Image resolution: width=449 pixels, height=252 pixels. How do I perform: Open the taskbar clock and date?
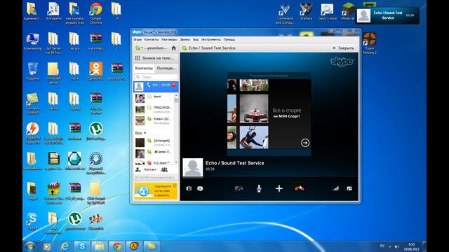point(412,247)
